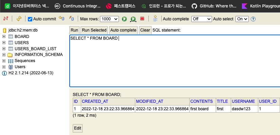The width and height of the screenshot is (280, 135).
Task: Click the BOARD table icon
Action: point(11,37)
